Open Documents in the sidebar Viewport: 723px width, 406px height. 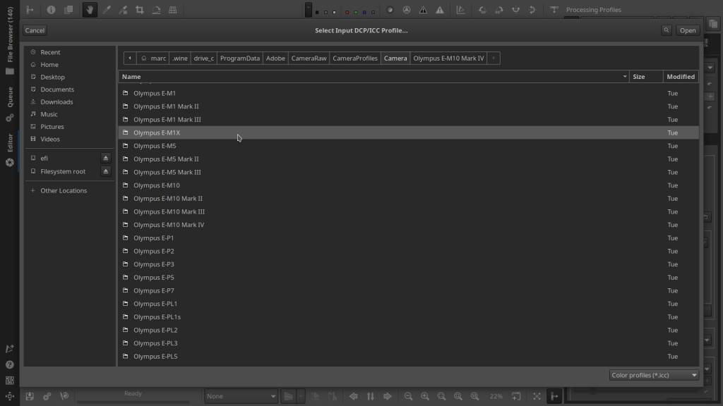57,90
